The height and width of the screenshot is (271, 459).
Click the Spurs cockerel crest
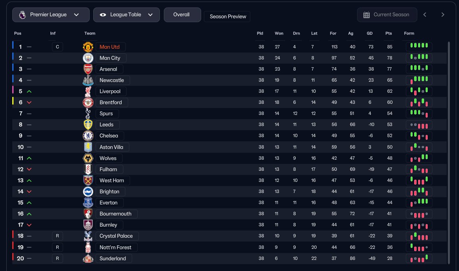[88, 113]
